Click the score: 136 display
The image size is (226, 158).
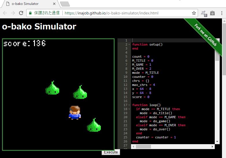[x=25, y=43]
